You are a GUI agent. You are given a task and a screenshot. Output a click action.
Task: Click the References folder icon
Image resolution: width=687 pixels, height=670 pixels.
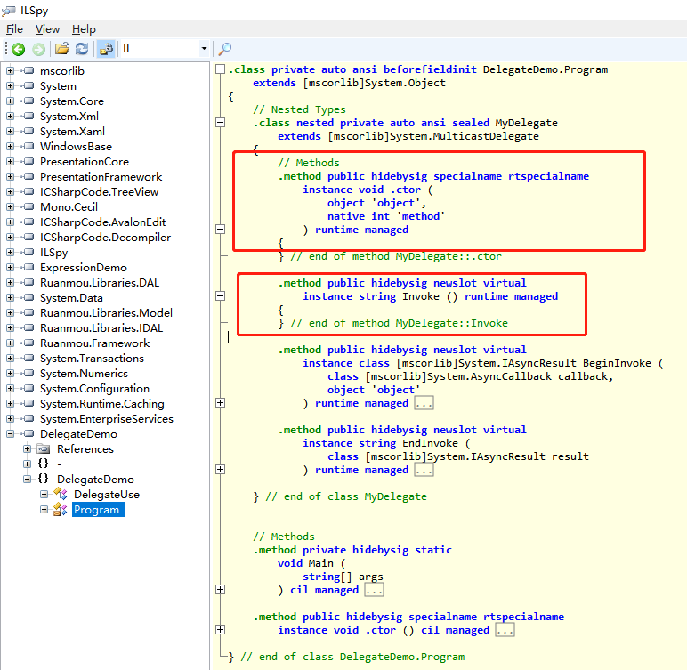44,448
